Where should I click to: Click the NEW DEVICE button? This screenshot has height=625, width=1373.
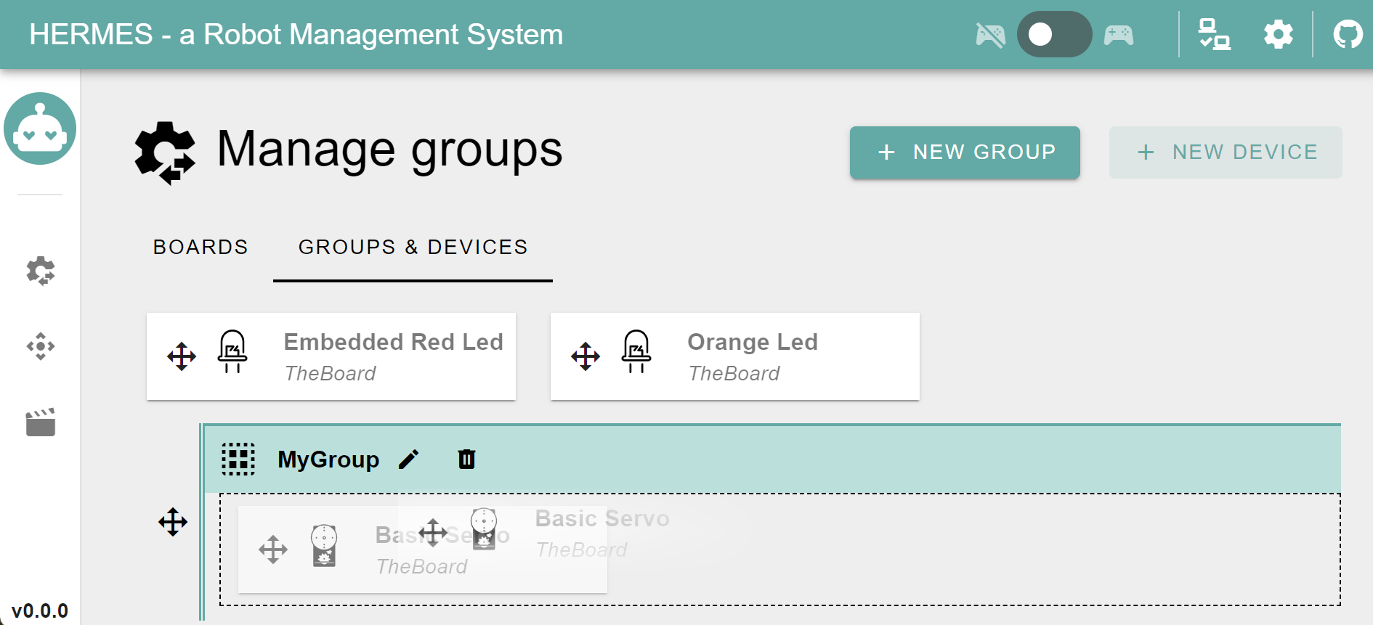1226,152
